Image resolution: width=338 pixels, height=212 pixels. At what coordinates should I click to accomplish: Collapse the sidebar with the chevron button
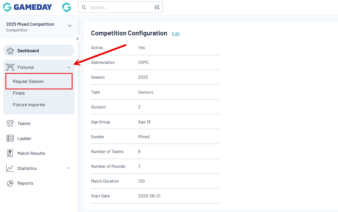77,39
